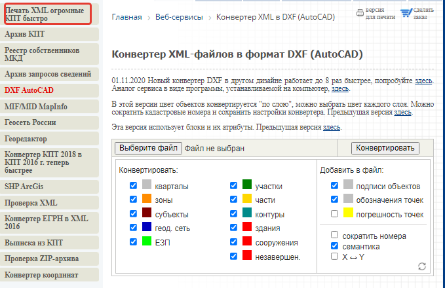The image size is (445, 288).
Task: Toggle the незавершен. checkbox
Action: click(233, 256)
